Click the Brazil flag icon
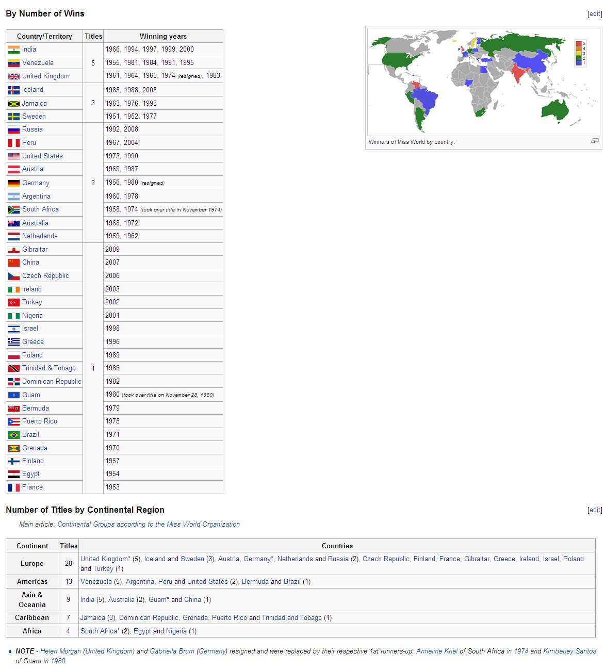This screenshot has height=670, width=605. (14, 435)
